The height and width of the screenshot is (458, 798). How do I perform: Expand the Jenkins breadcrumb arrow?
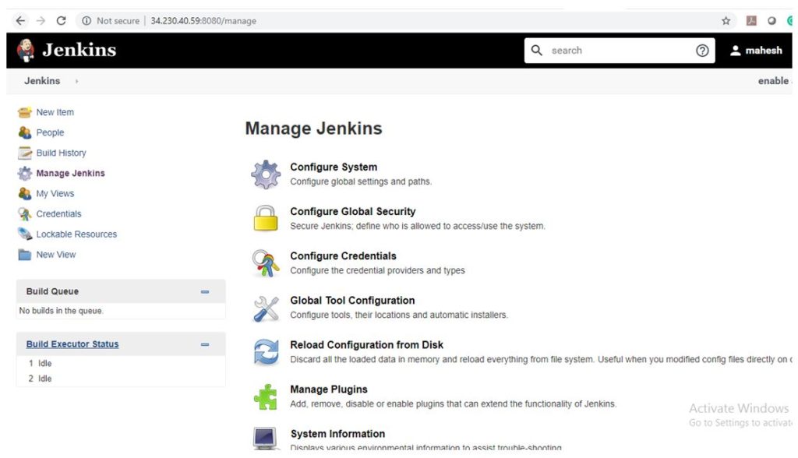point(77,81)
